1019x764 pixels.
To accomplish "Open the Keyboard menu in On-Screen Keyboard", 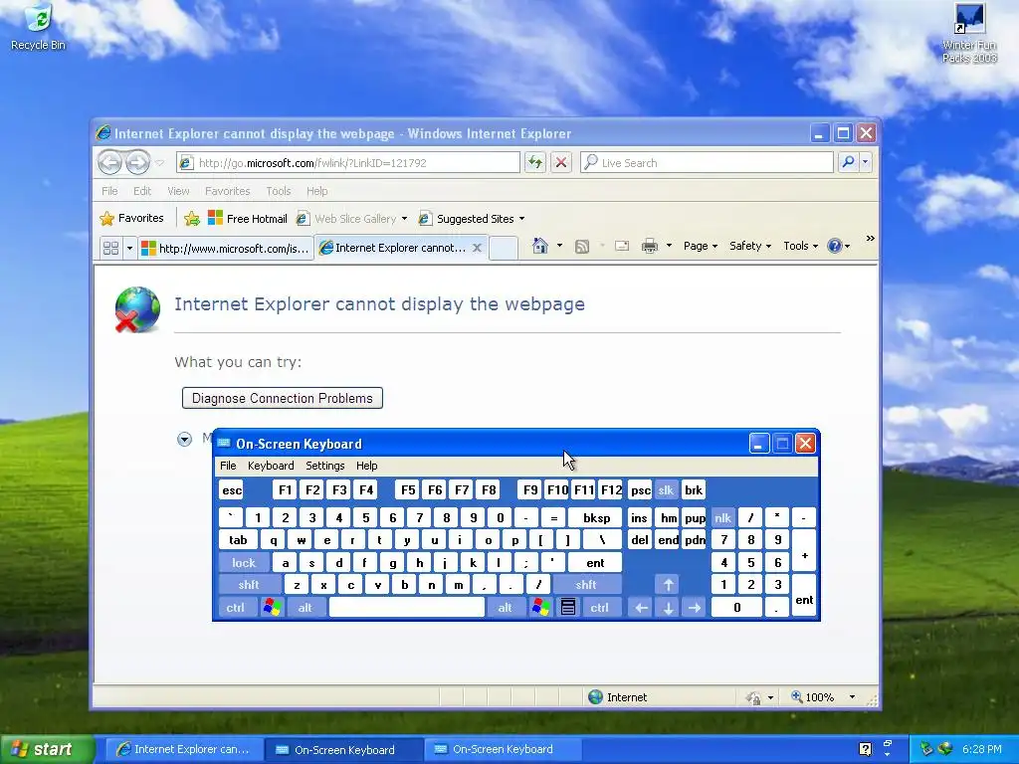I will (x=271, y=466).
